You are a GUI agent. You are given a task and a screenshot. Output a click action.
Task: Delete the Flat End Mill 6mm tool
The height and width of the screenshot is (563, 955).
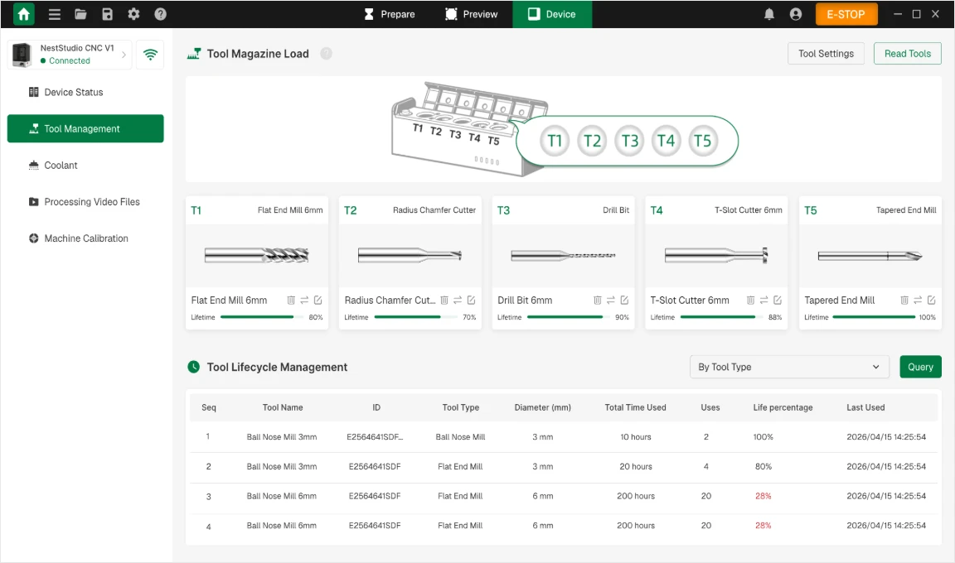[x=291, y=301]
